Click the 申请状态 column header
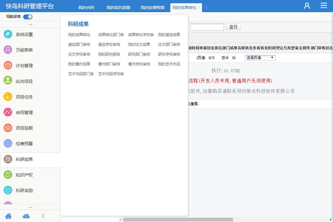The width and height of the screenshot is (333, 222). pyautogui.click(x=206, y=48)
